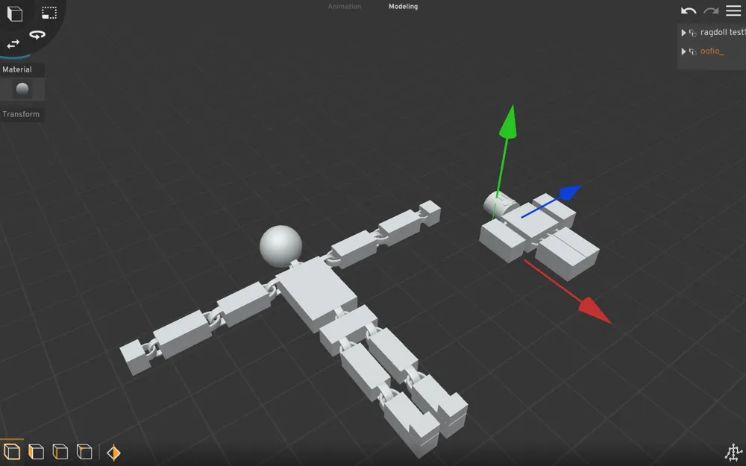Switch to the Modeling tab
This screenshot has height=466, width=746.
tap(403, 7)
